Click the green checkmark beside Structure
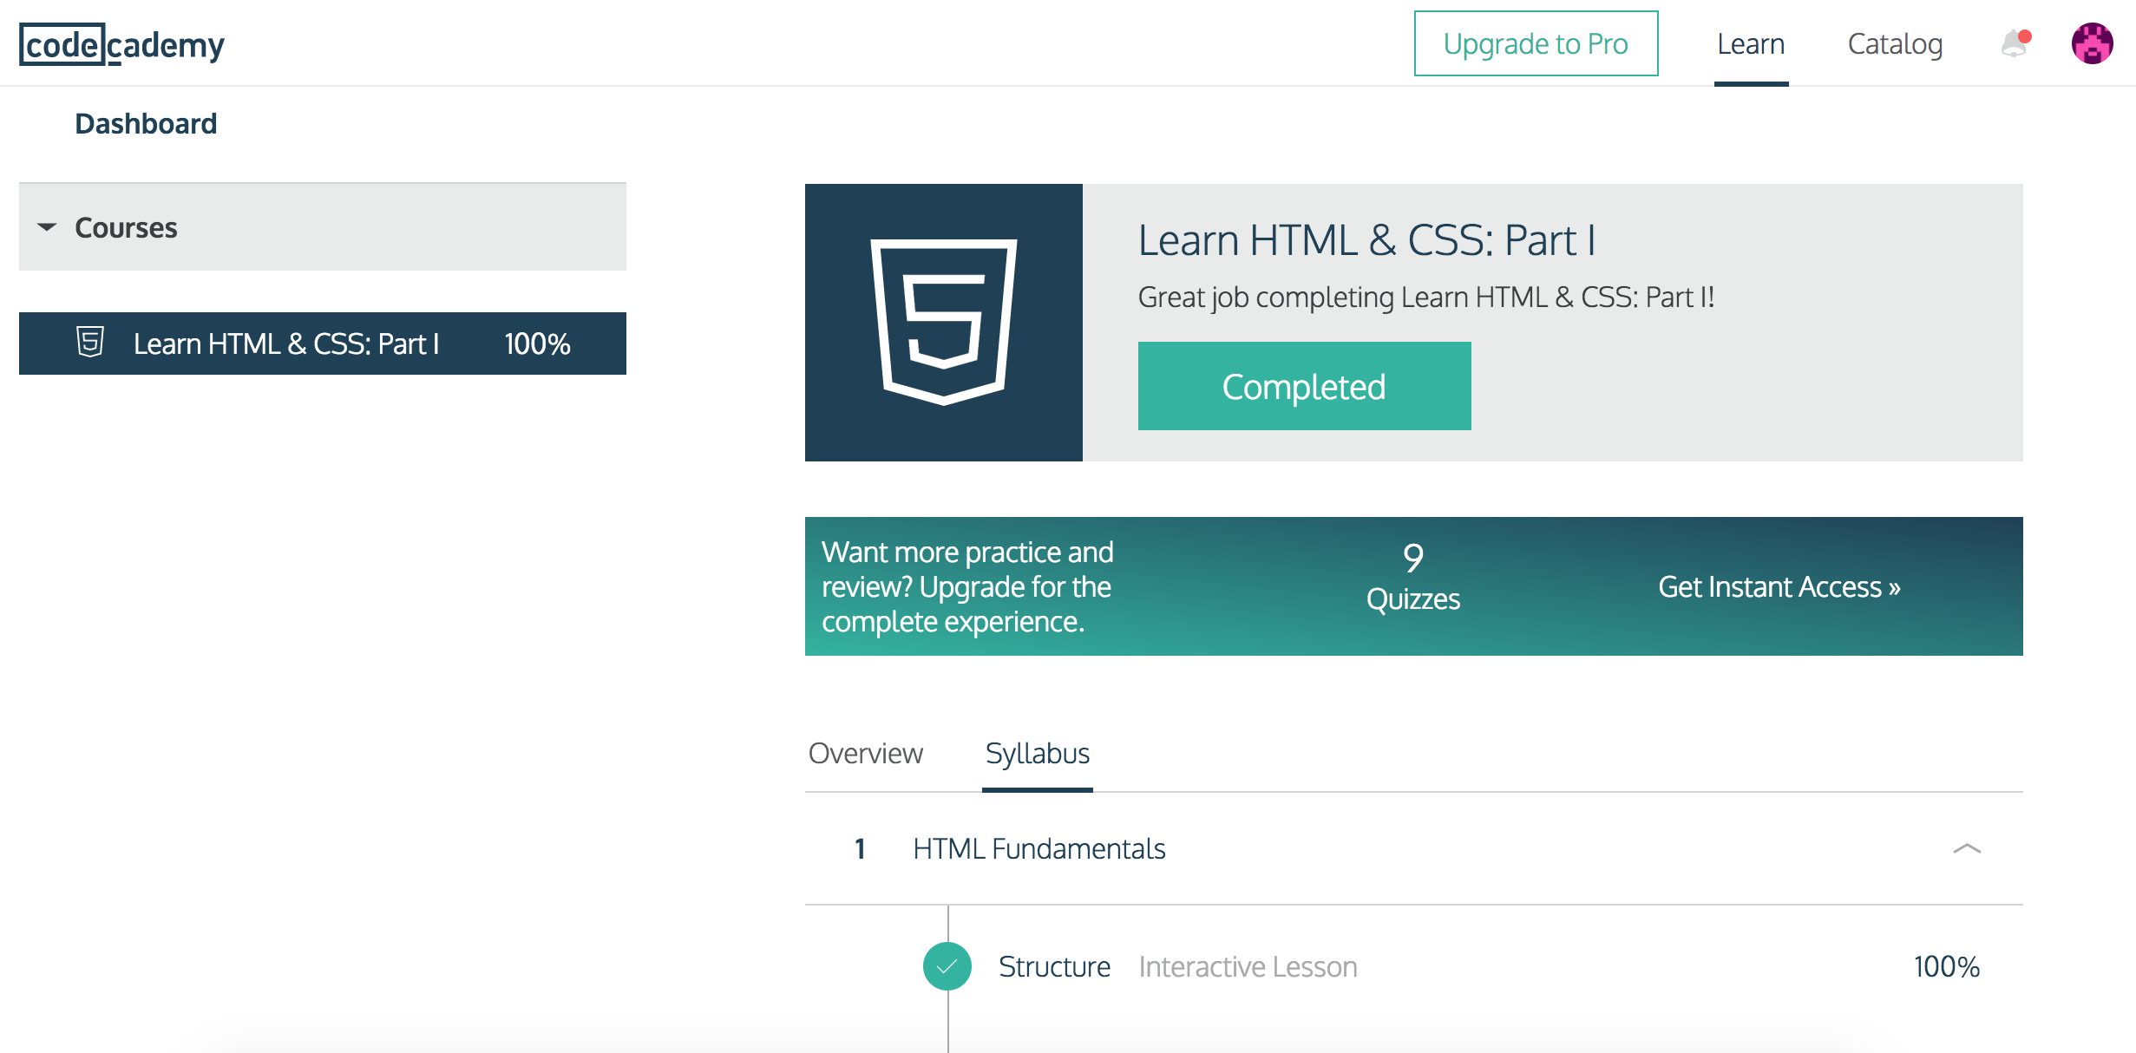This screenshot has height=1053, width=2136. (x=947, y=966)
